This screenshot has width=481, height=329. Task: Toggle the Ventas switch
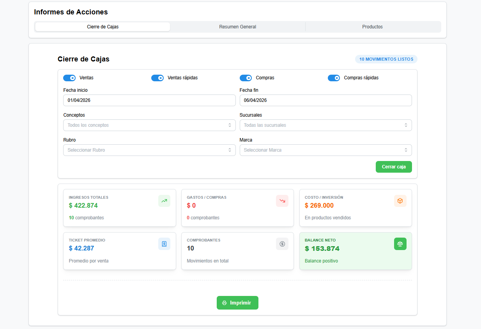[x=69, y=78]
